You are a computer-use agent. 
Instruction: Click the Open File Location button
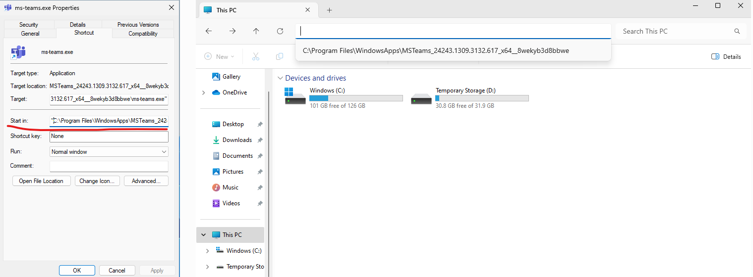click(x=41, y=181)
